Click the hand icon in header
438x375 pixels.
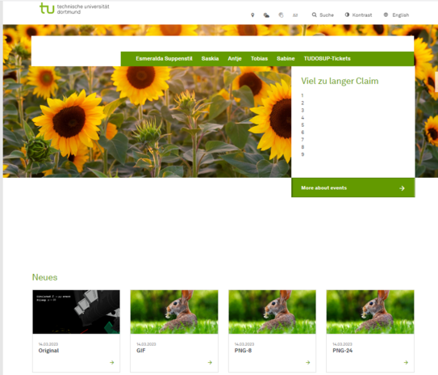pyautogui.click(x=281, y=15)
